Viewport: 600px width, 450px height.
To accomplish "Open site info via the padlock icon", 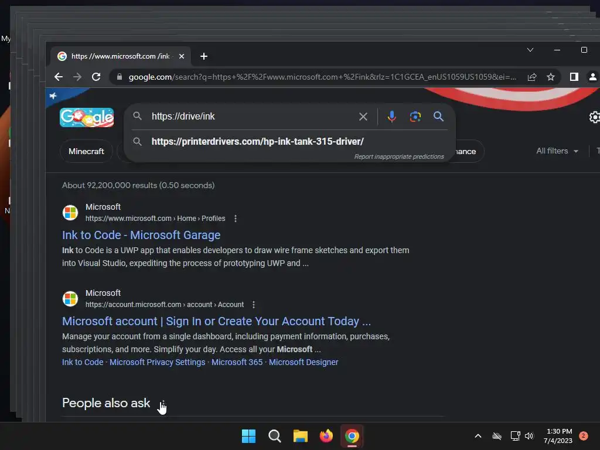I will [120, 77].
